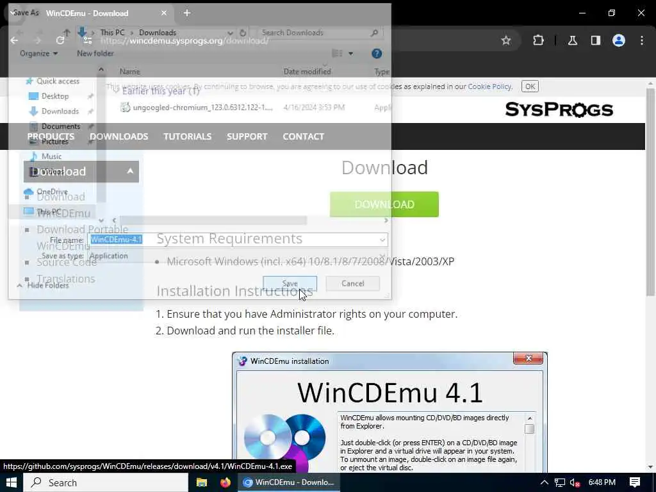Collapse the Download sidebar section
656x492 pixels.
pyautogui.click(x=130, y=171)
